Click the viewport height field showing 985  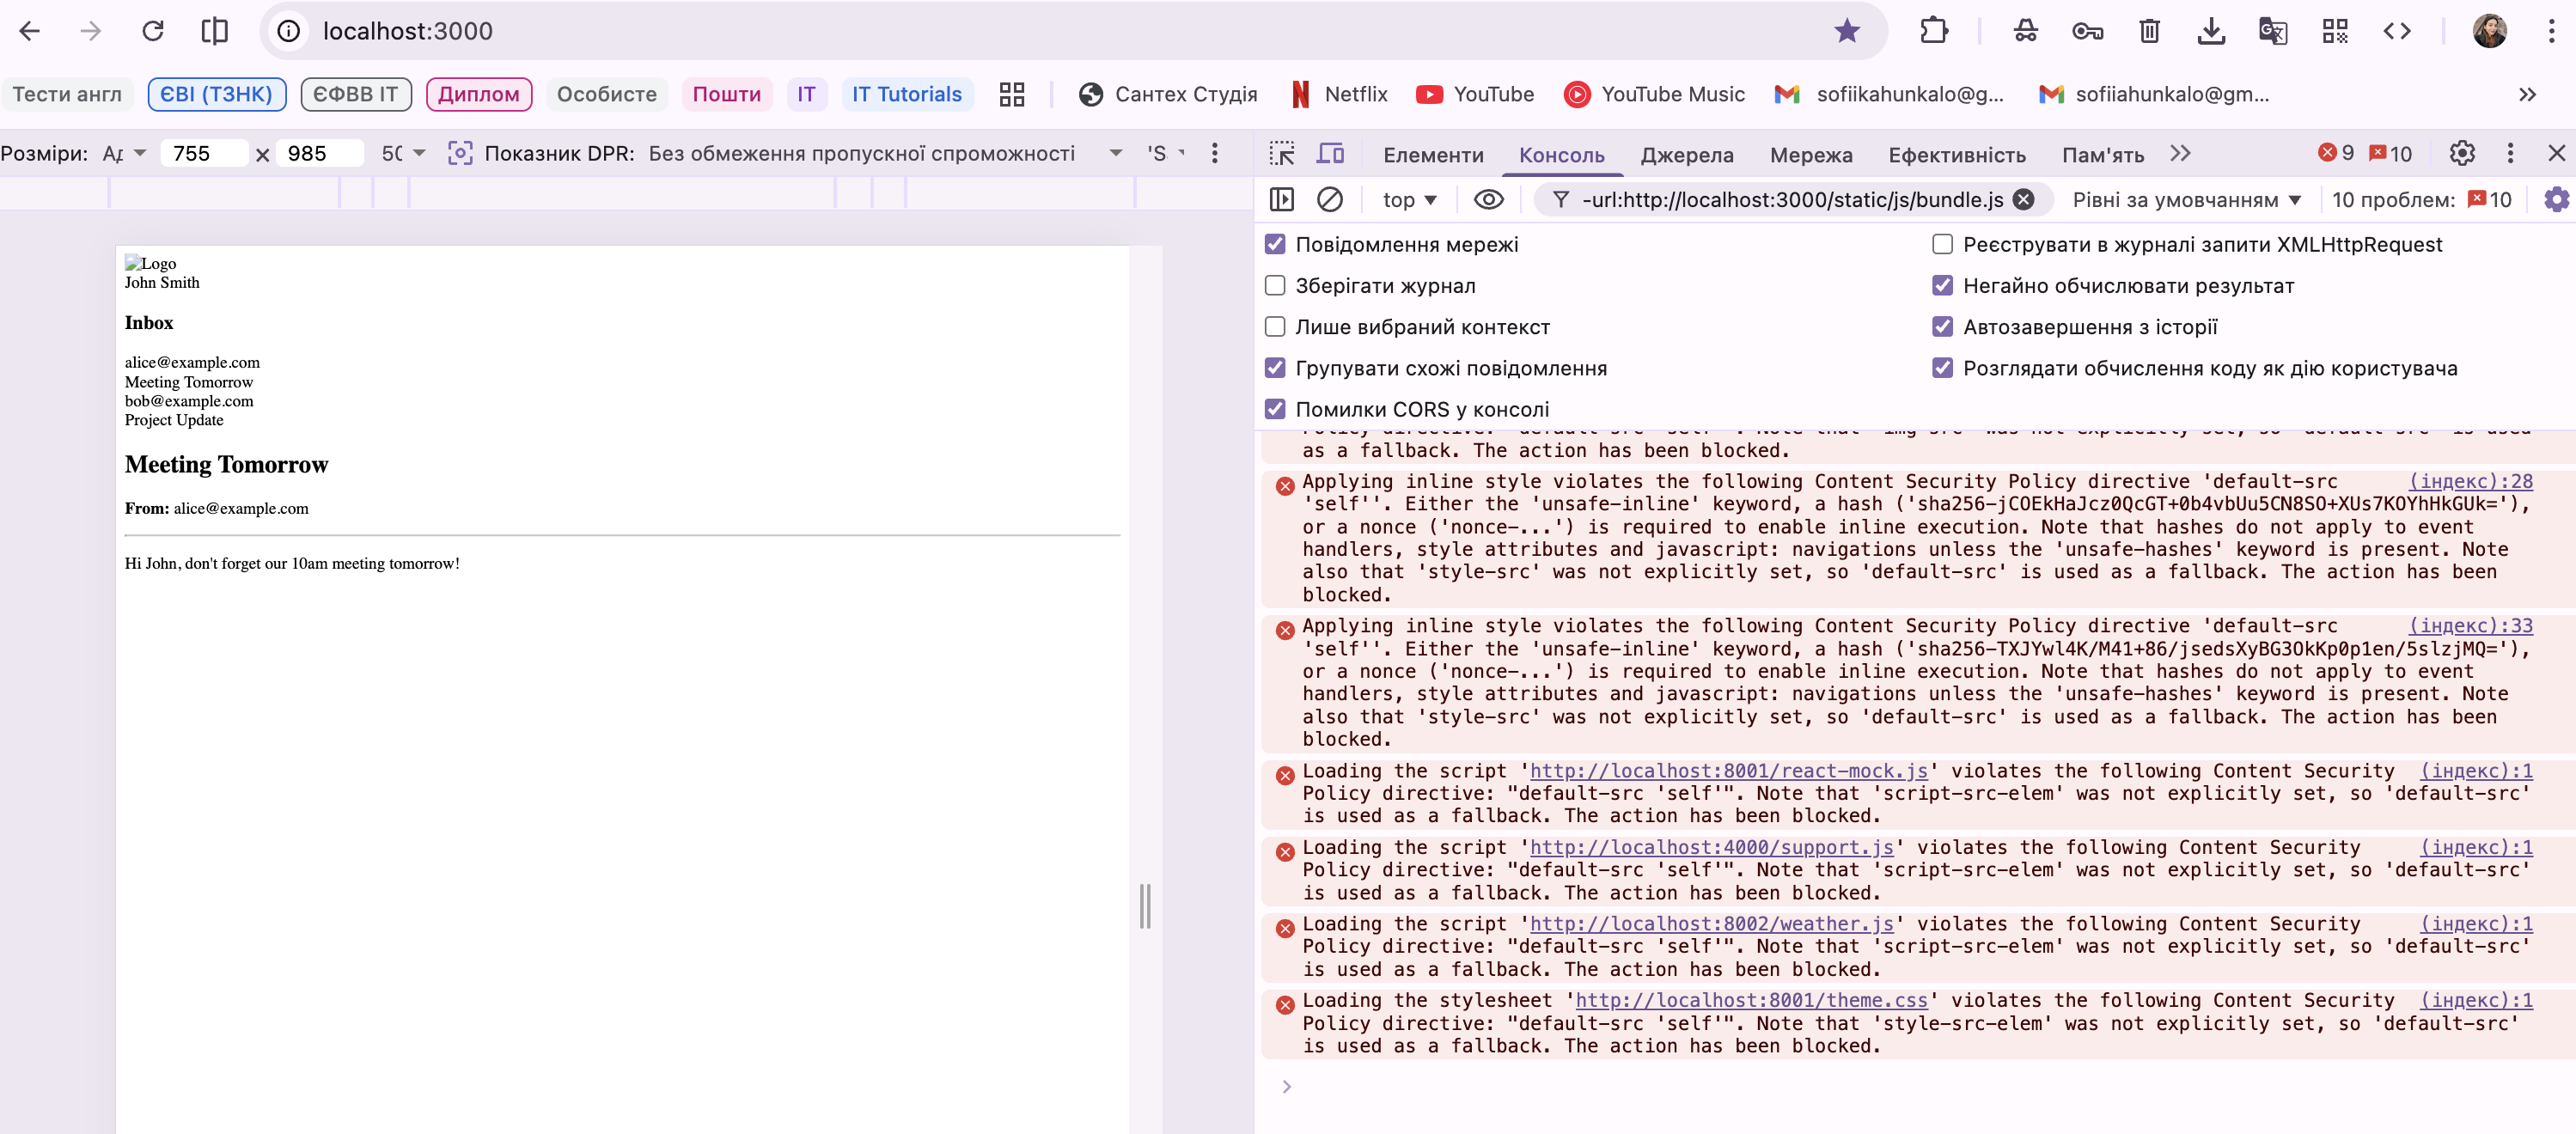coord(318,153)
